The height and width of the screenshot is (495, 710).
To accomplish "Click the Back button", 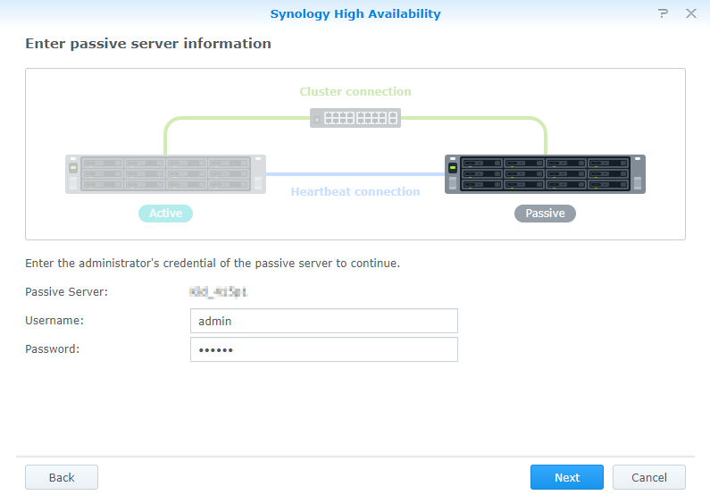I will coord(62,477).
